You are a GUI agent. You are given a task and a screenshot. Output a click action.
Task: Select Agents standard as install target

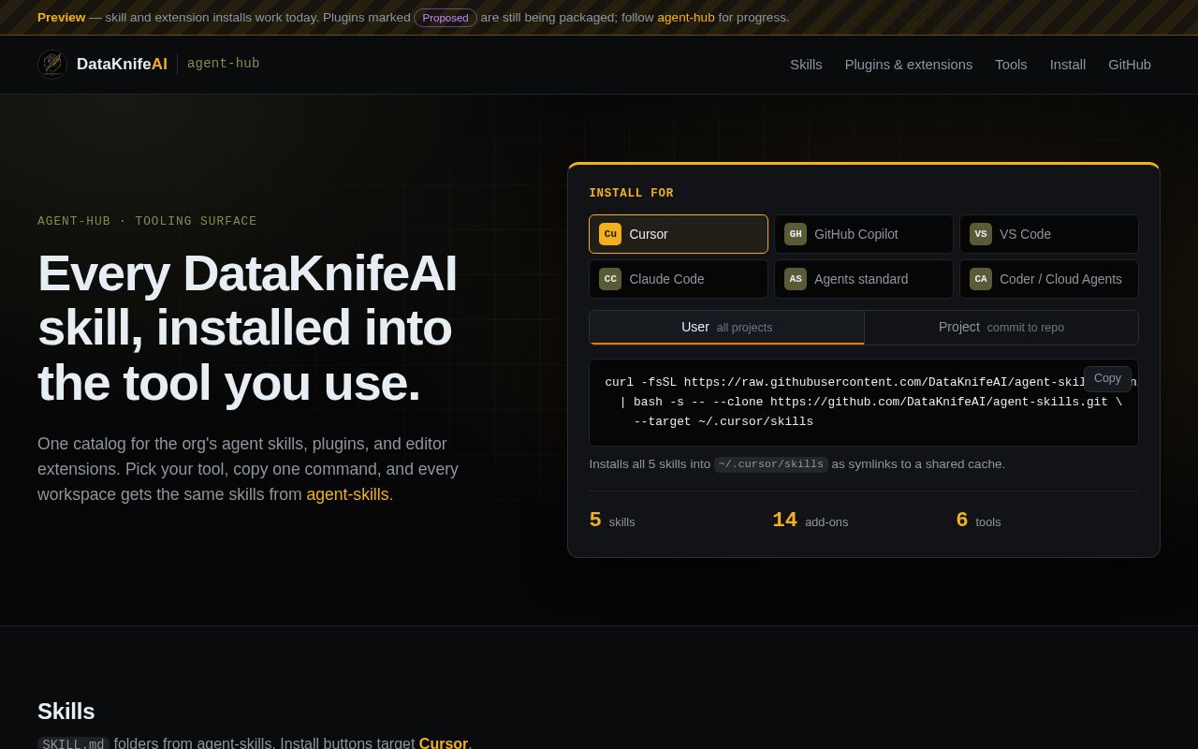[864, 279]
